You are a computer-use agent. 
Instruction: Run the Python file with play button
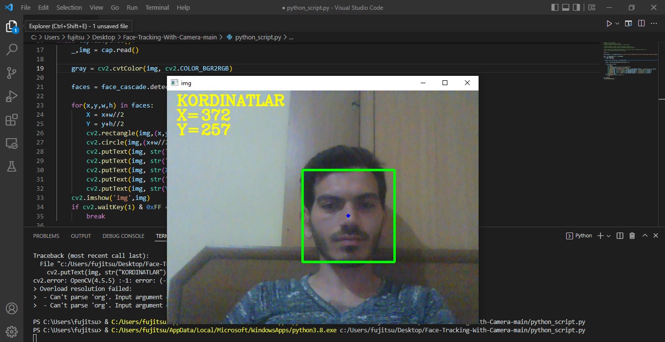[x=609, y=23]
